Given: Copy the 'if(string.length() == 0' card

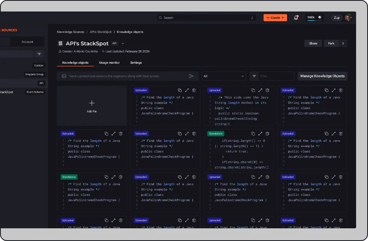Looking at the screenshot, I should point(253,133).
